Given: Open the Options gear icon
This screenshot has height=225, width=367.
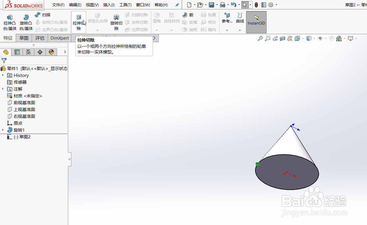Looking at the screenshot, I should tap(271, 5).
